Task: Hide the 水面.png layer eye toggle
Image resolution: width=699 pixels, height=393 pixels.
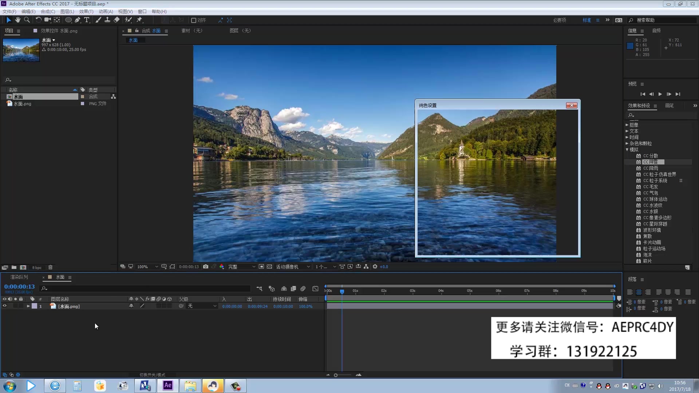Action: pyautogui.click(x=5, y=306)
